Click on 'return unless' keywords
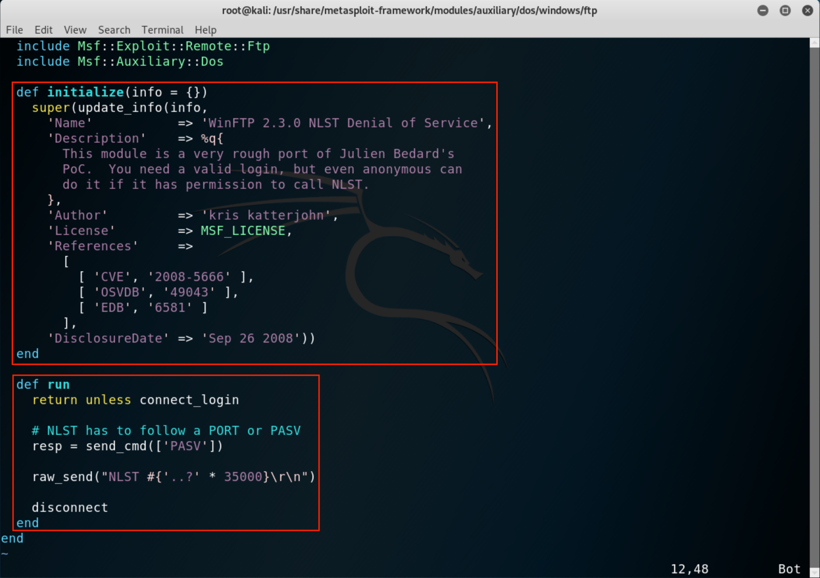The image size is (820, 578). pos(82,400)
